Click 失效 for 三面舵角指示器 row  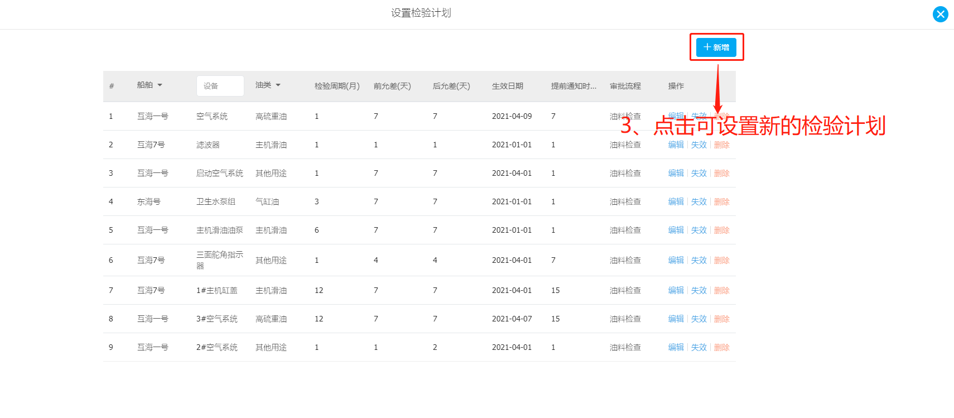coord(698,260)
